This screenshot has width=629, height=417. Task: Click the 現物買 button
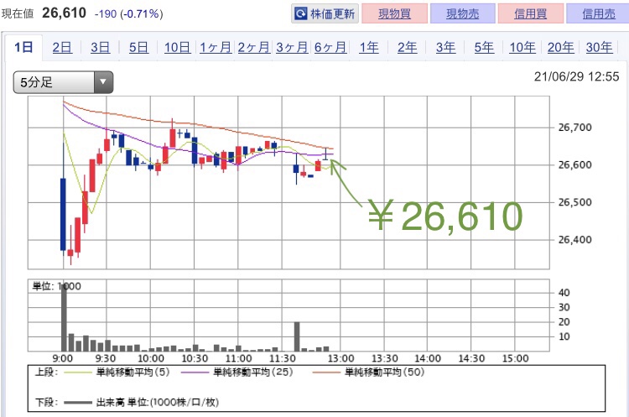(x=394, y=13)
